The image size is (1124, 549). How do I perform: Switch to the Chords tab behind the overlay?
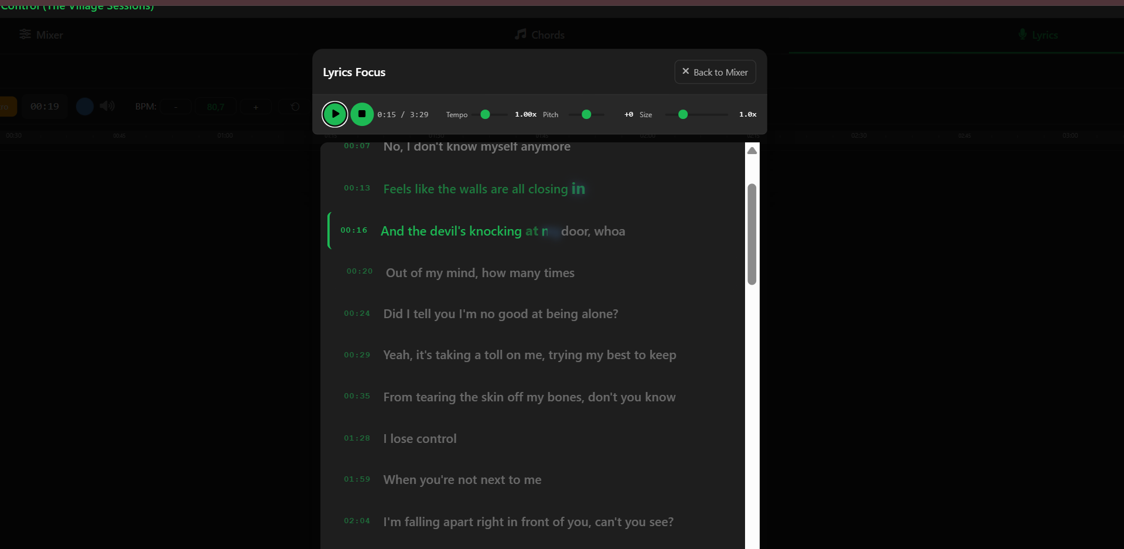coord(539,35)
